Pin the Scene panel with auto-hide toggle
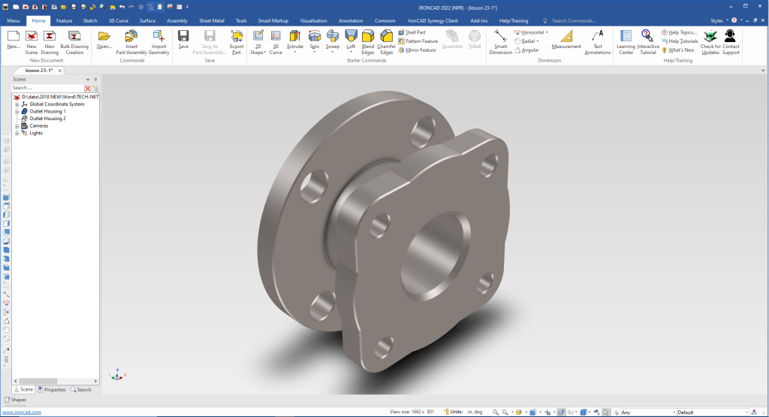The height and width of the screenshot is (417, 769). click(95, 79)
